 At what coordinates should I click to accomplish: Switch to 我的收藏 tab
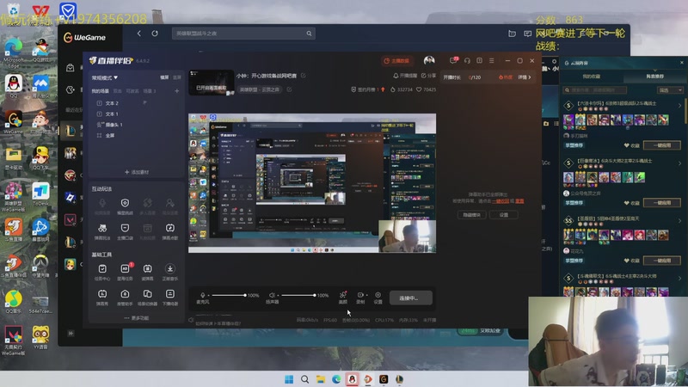click(x=591, y=77)
